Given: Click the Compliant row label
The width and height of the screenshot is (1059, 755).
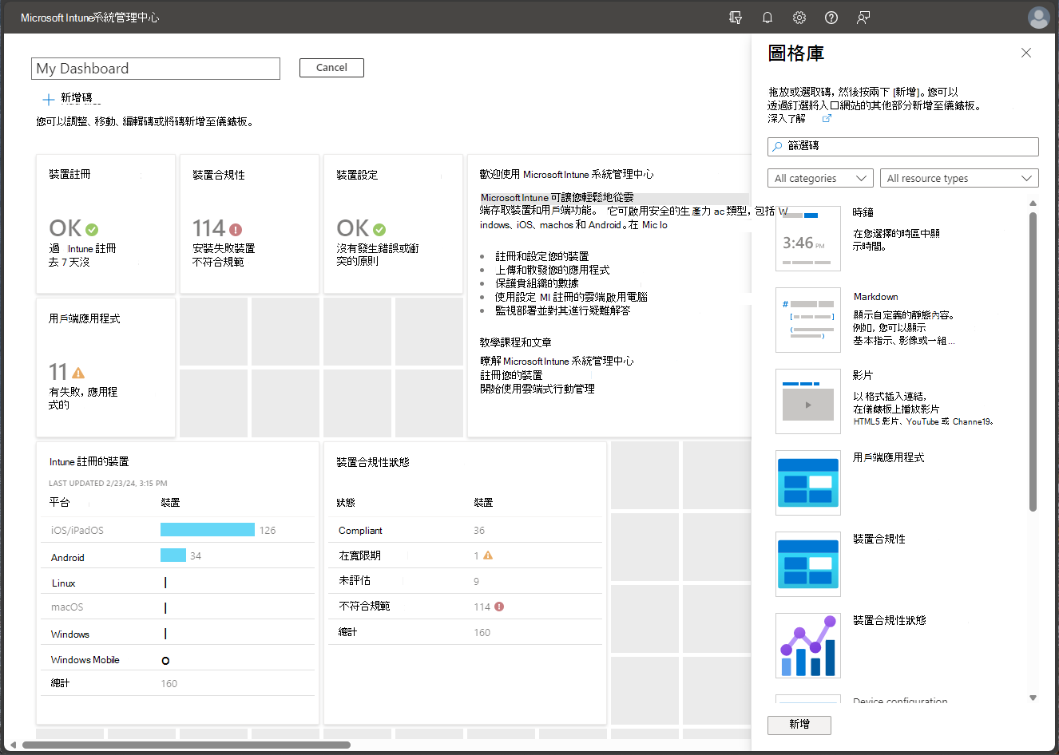Looking at the screenshot, I should click(x=360, y=531).
